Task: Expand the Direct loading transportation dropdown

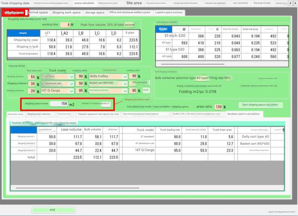Action: click(x=125, y=91)
